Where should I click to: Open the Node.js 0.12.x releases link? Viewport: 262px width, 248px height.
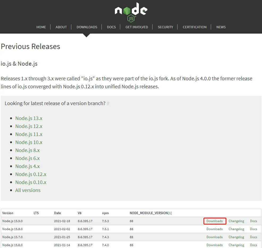point(31,174)
